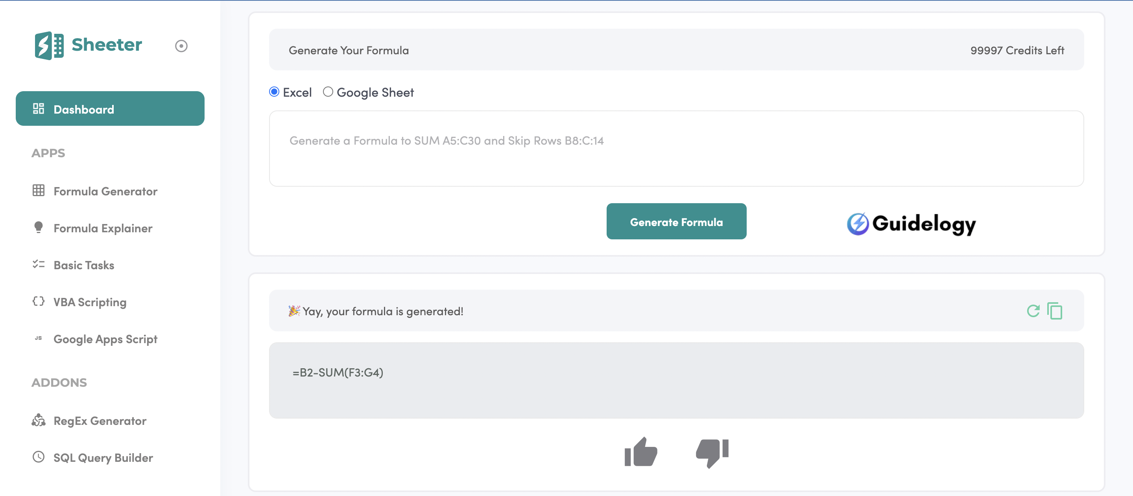
Task: Click the Formula Generator grid icon
Action: pos(39,191)
